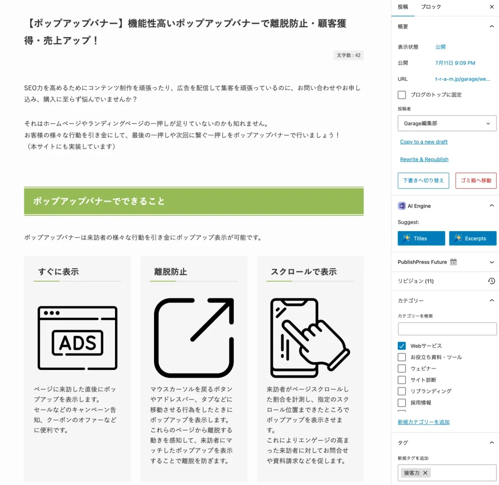This screenshot has height=485, width=499.
Task: Click the AI Engine Titles button
Action: 421,238
